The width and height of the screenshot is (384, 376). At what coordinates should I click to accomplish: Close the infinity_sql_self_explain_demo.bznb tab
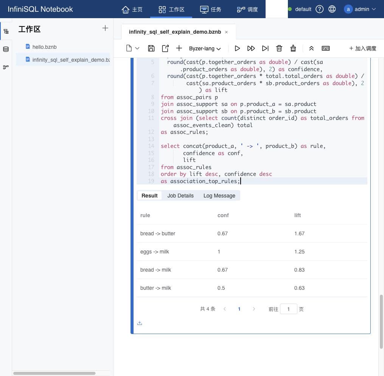tap(226, 32)
